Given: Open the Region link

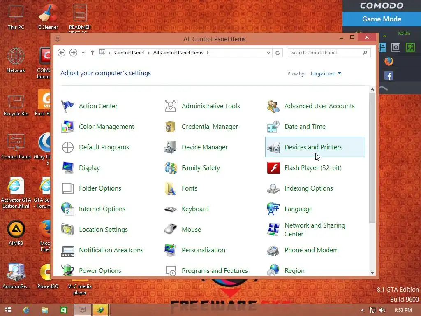Looking at the screenshot, I should coord(294,271).
